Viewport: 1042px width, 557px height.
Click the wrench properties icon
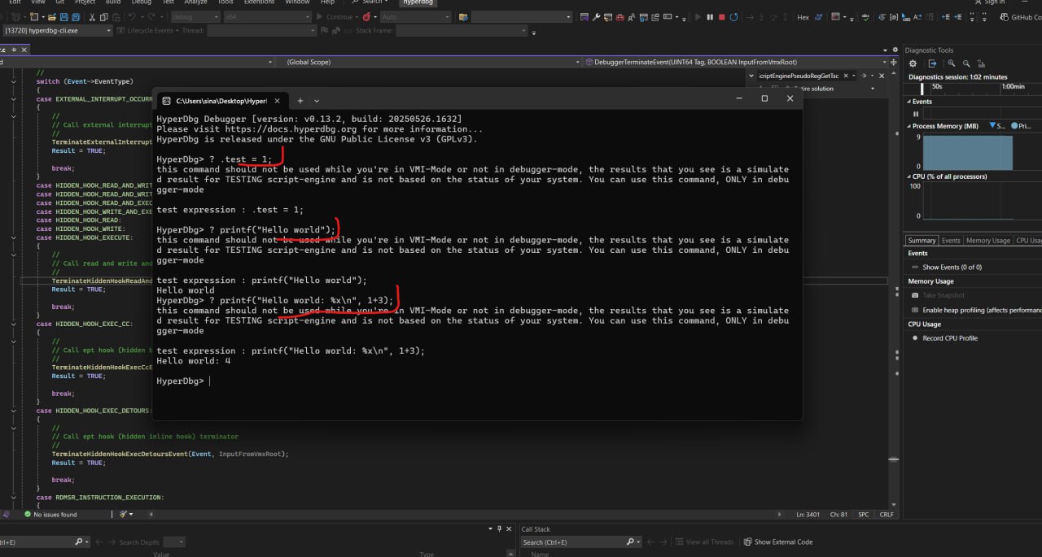[596, 17]
